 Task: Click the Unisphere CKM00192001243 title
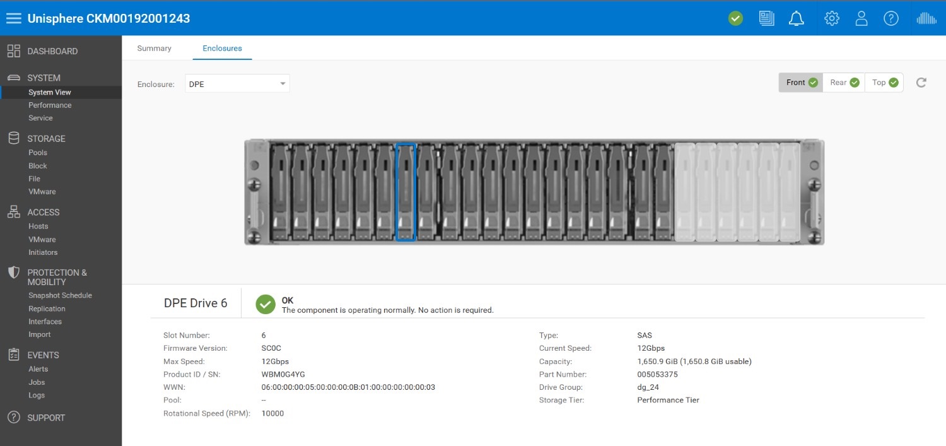tap(108, 18)
